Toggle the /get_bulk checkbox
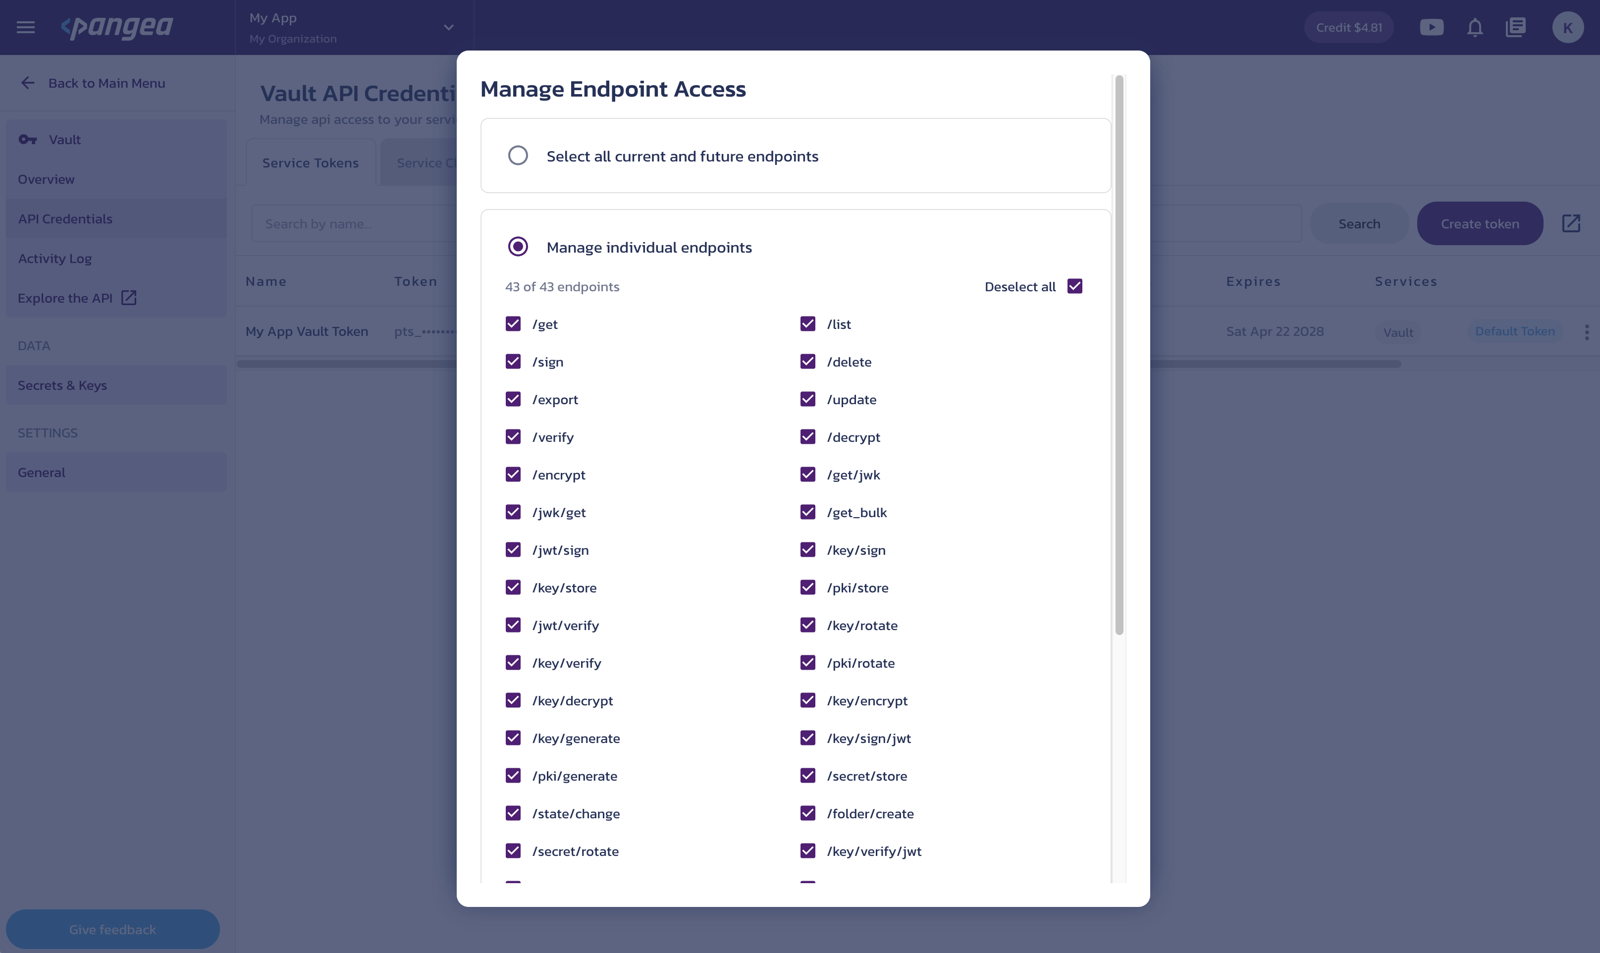The height and width of the screenshot is (953, 1600). click(807, 512)
